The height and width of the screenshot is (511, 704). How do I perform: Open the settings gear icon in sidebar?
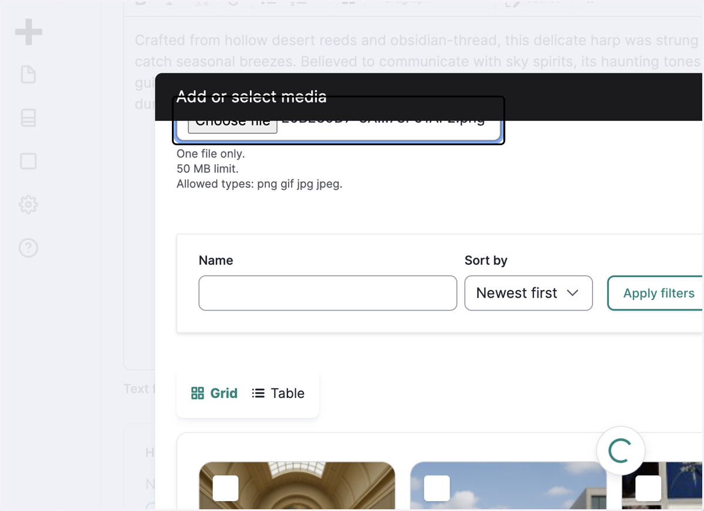28,205
